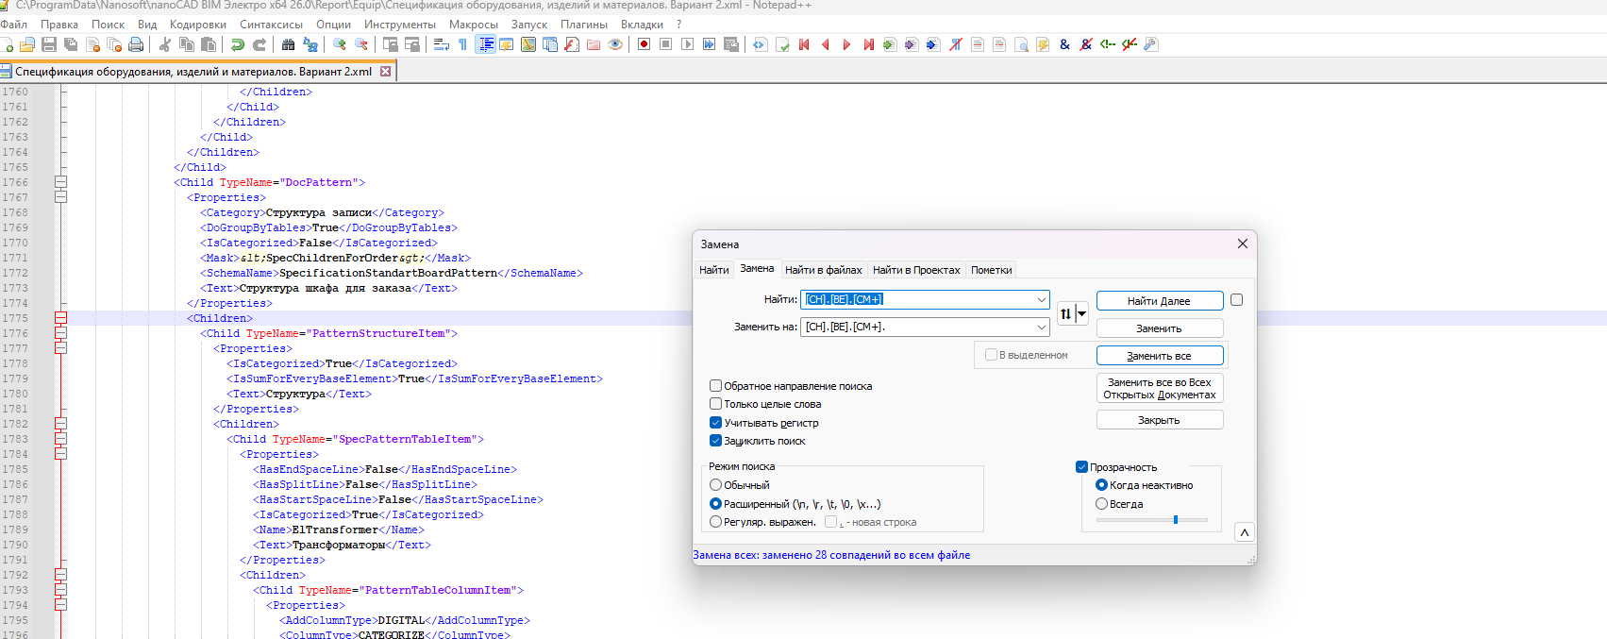Toggle the show all characters pilcrow icon
Screen dimensions: 1607x639
pyautogui.click(x=462, y=44)
